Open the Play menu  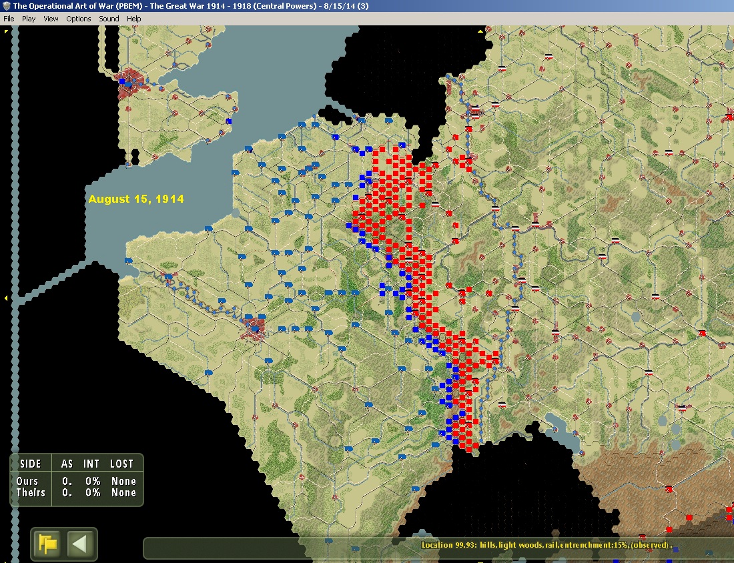pos(29,19)
